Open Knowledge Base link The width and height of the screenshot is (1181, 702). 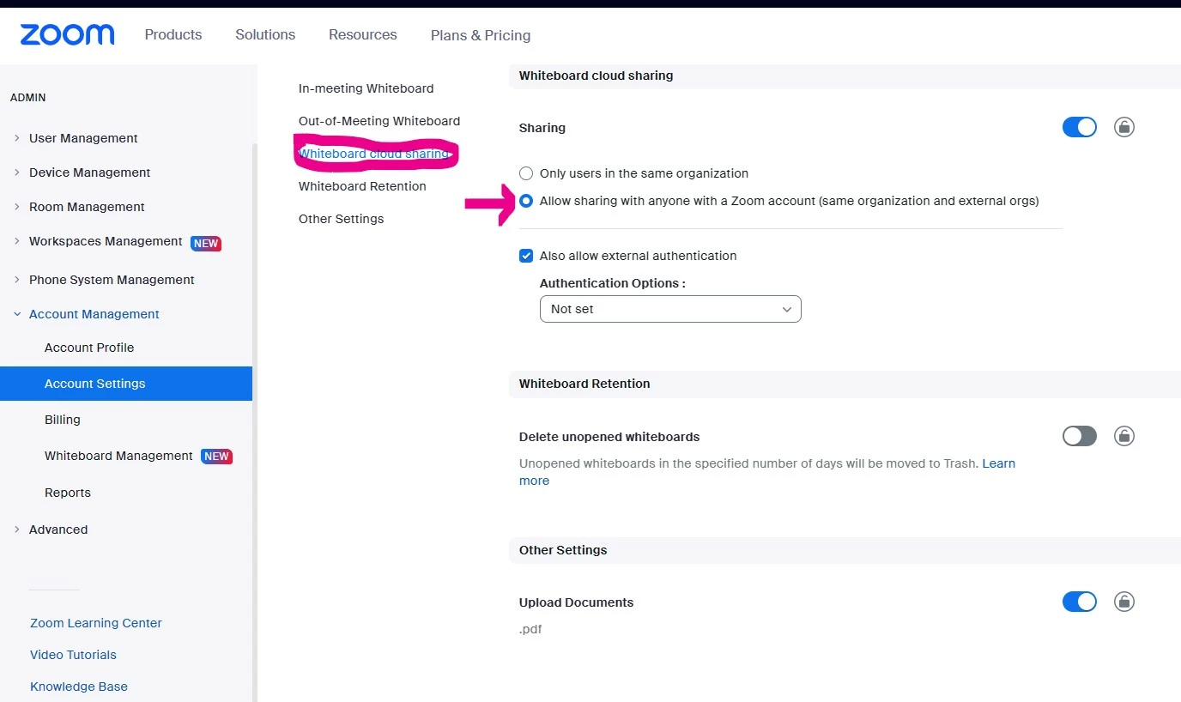pyautogui.click(x=79, y=687)
